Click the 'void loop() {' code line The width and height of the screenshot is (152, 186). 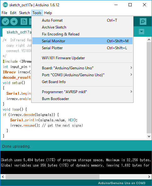15,109
